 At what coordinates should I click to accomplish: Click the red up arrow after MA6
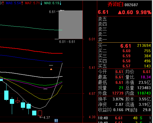(22, 3)
